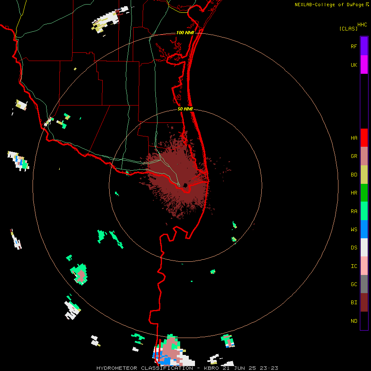Screen dimensions: 371x371
Task: Select the olive-yellow BD legend swatch
Action: pos(364,175)
